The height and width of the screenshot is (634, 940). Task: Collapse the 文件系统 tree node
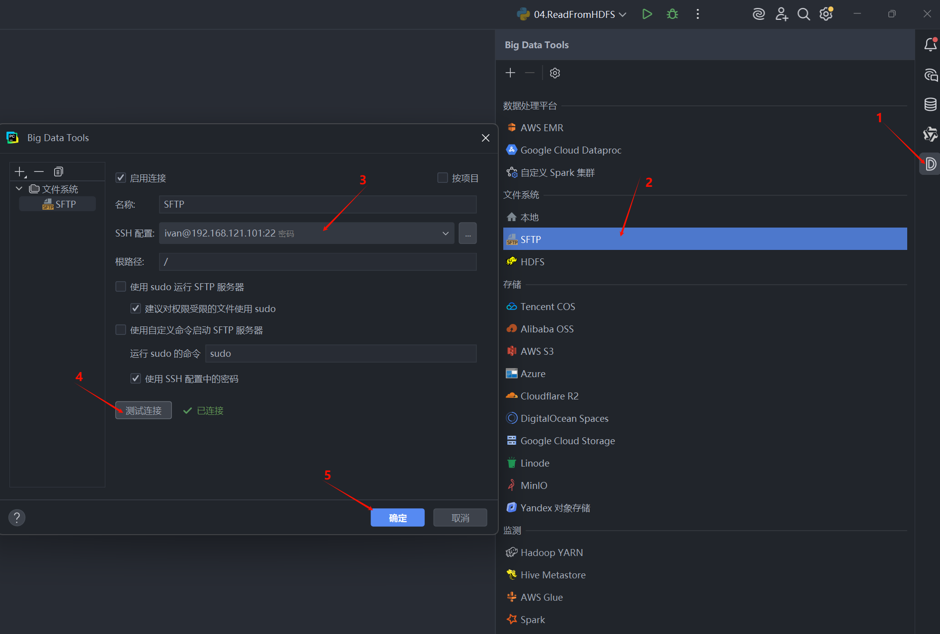coord(19,189)
